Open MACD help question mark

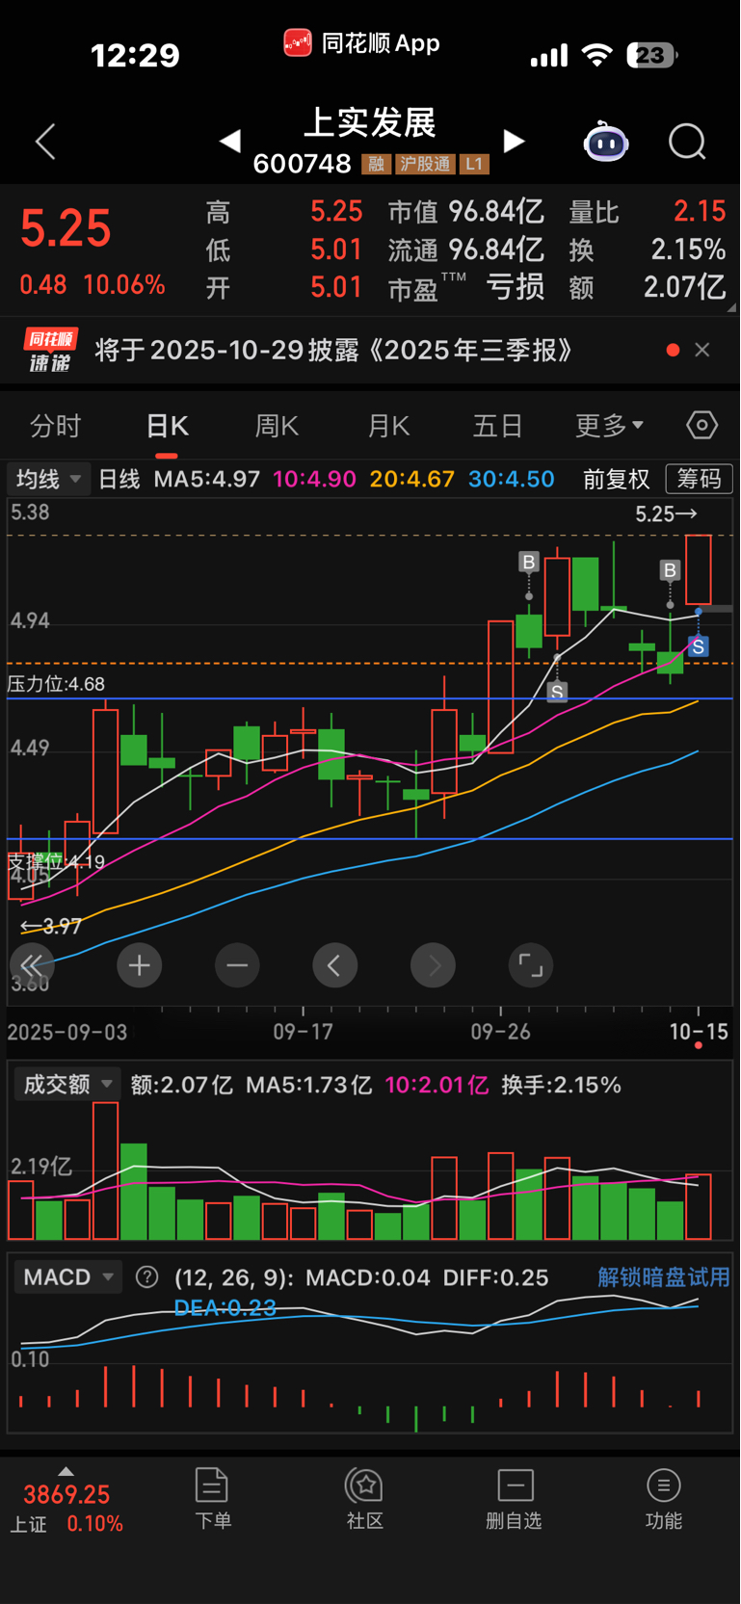tap(147, 1277)
